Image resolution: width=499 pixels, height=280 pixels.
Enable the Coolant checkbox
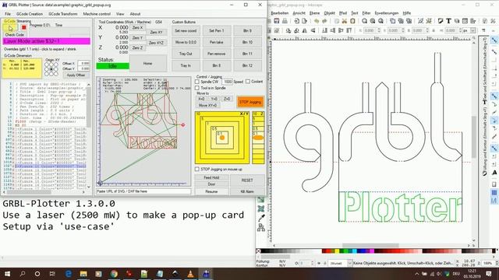point(248,82)
